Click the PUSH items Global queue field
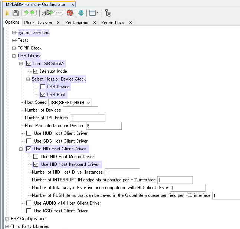Image resolution: width=240 pixels, height=229 pixels. [226, 196]
